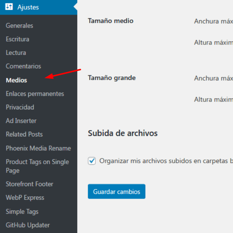The height and width of the screenshot is (233, 233).
Task: Click the Ajustes settings sliders icon
Action: pyautogui.click(x=9, y=7)
